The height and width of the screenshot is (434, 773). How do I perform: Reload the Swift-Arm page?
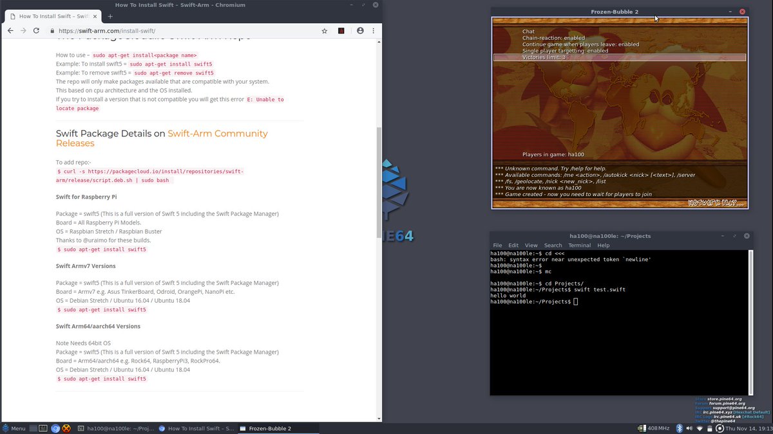pos(37,30)
